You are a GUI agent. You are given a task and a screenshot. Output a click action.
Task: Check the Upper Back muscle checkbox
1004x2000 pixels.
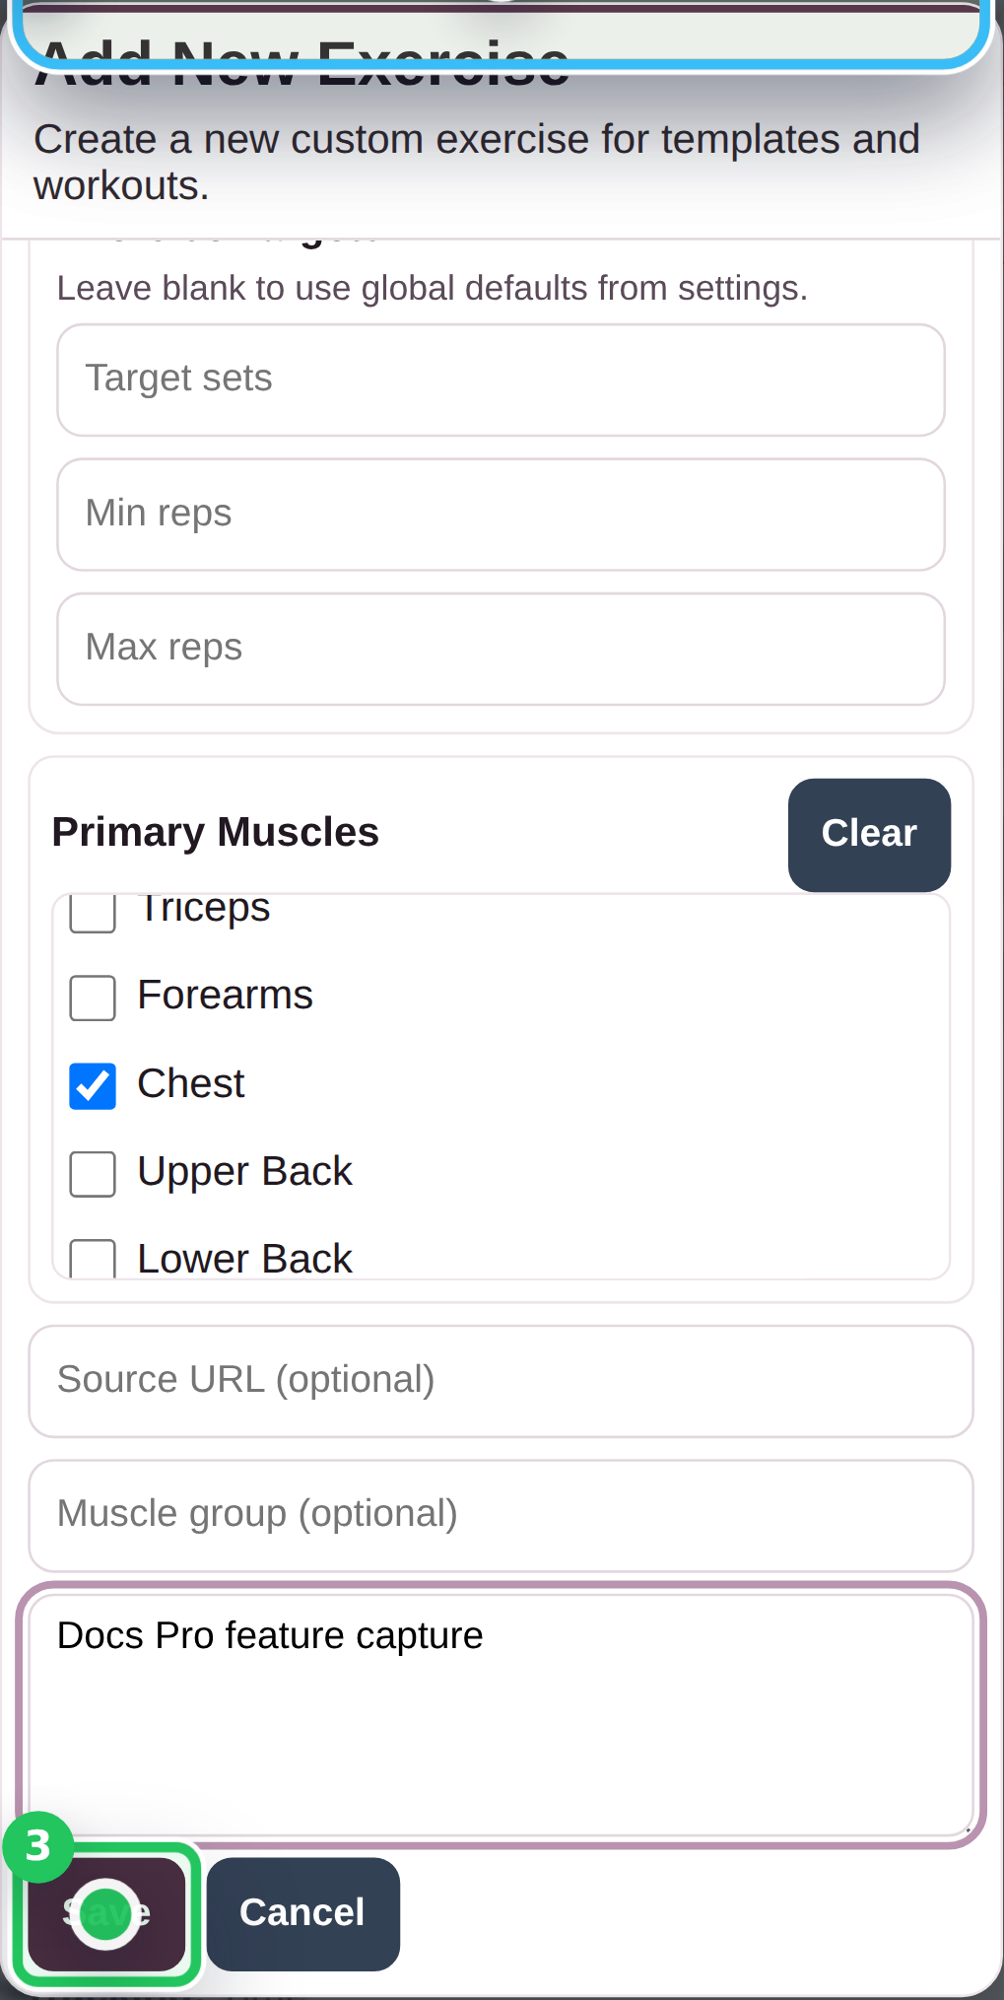point(92,1174)
